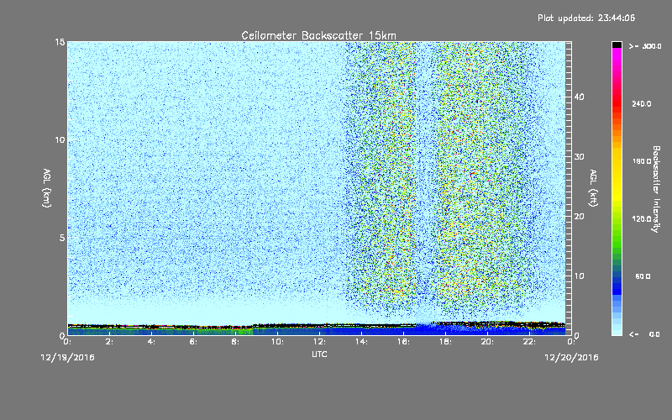Click the 'Ceilometer Backscatter 15km' plot title
This screenshot has height=420, width=672.
pos(318,35)
